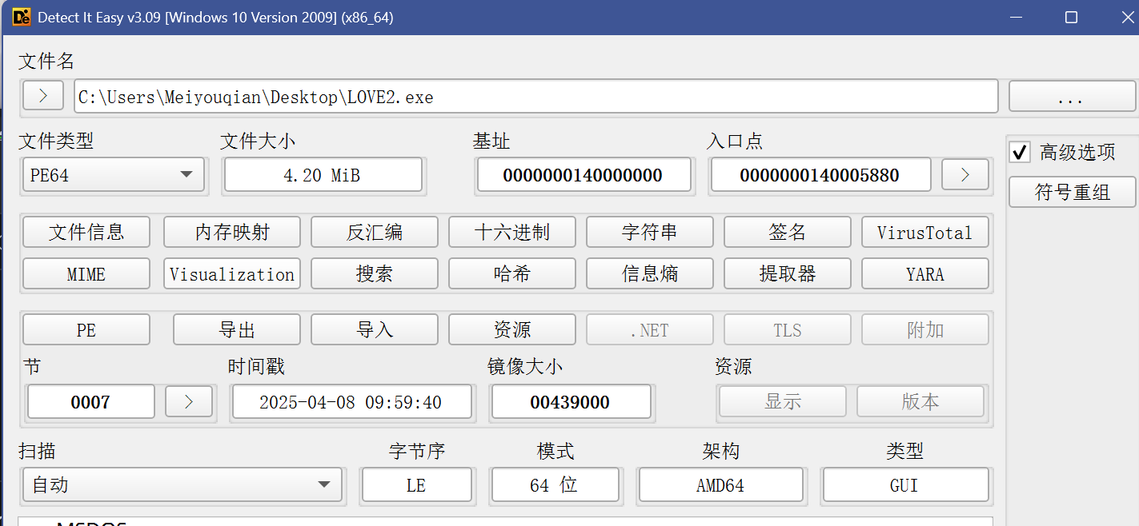Click the 时间戳 timestamp field
This screenshot has width=1139, height=526.
click(x=351, y=402)
